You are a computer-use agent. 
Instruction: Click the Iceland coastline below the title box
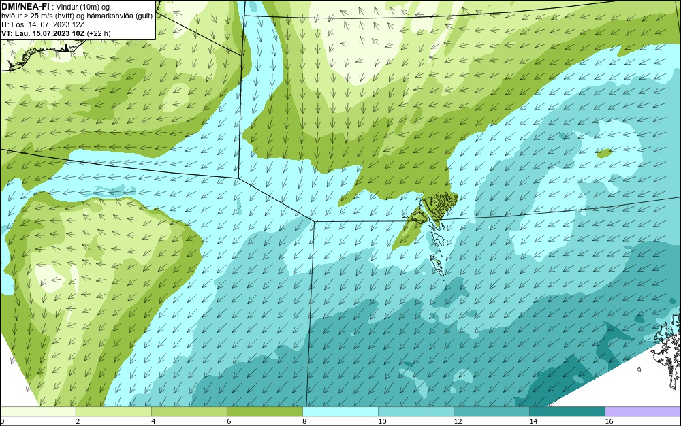click(42, 54)
